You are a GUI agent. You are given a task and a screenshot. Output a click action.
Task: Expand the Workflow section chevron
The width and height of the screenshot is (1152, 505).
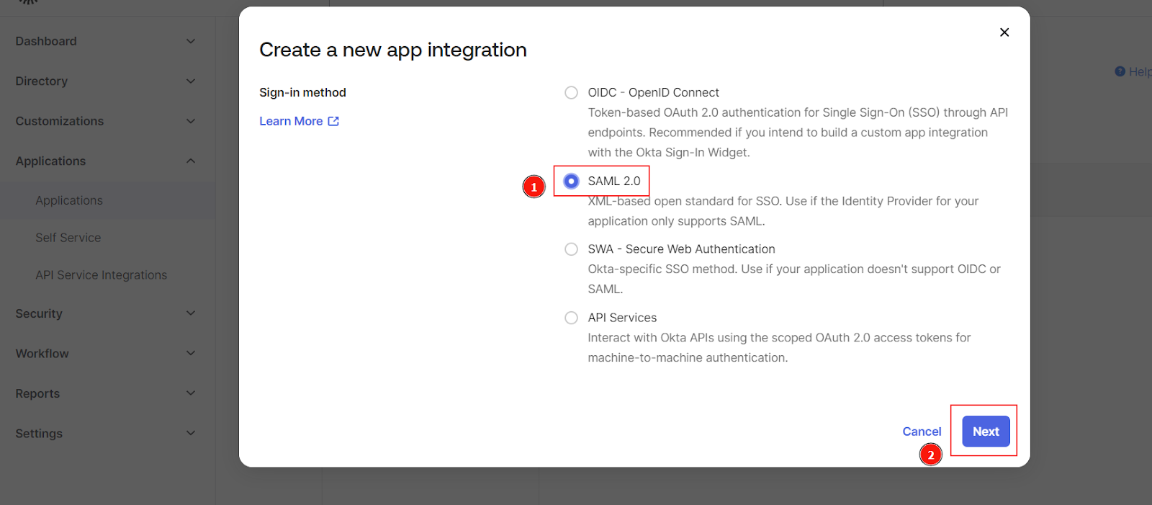[191, 354]
